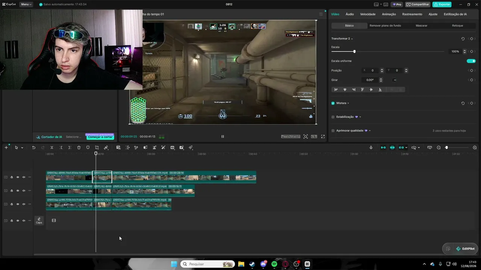Open Discord from the taskbar
The width and height of the screenshot is (481, 270).
pos(263,264)
